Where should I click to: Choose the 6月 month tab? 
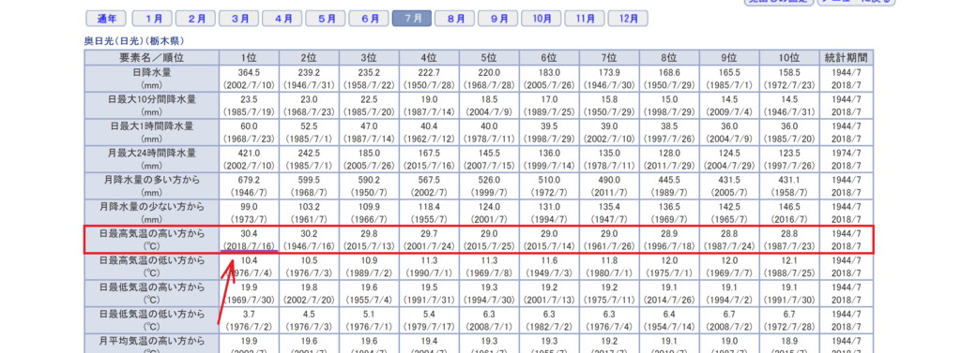tap(370, 19)
